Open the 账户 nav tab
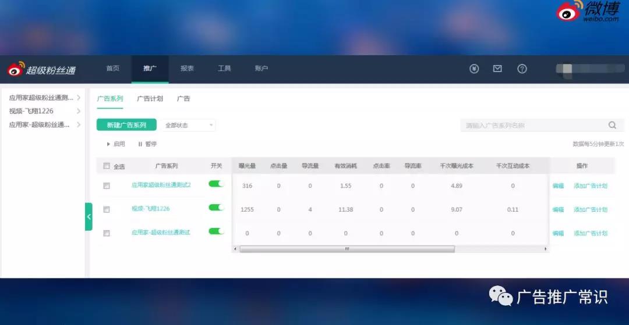 261,69
